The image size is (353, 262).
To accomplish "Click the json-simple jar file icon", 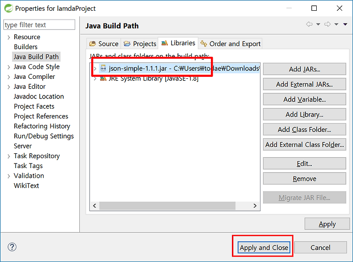I will [103, 68].
